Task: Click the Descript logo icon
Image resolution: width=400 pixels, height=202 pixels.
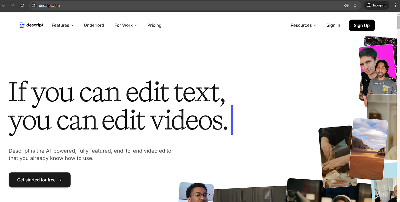Action: pyautogui.click(x=21, y=25)
